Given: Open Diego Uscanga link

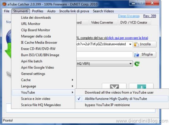Looking at the screenshot, I should pyautogui.click(x=129, y=16).
